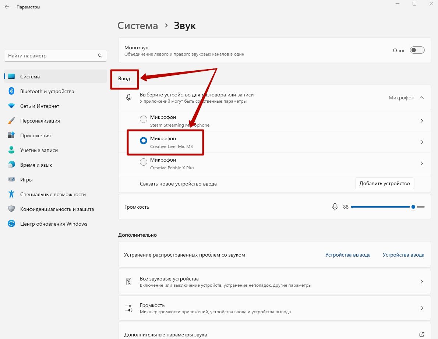Viewport: 438px width, 339px height.
Task: Open Система category in sidebar
Action: coord(56,77)
